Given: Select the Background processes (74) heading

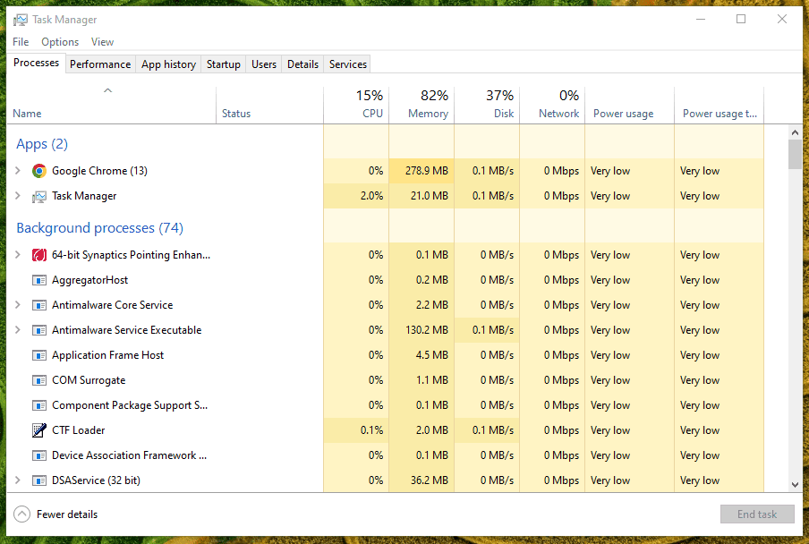Looking at the screenshot, I should pyautogui.click(x=99, y=228).
